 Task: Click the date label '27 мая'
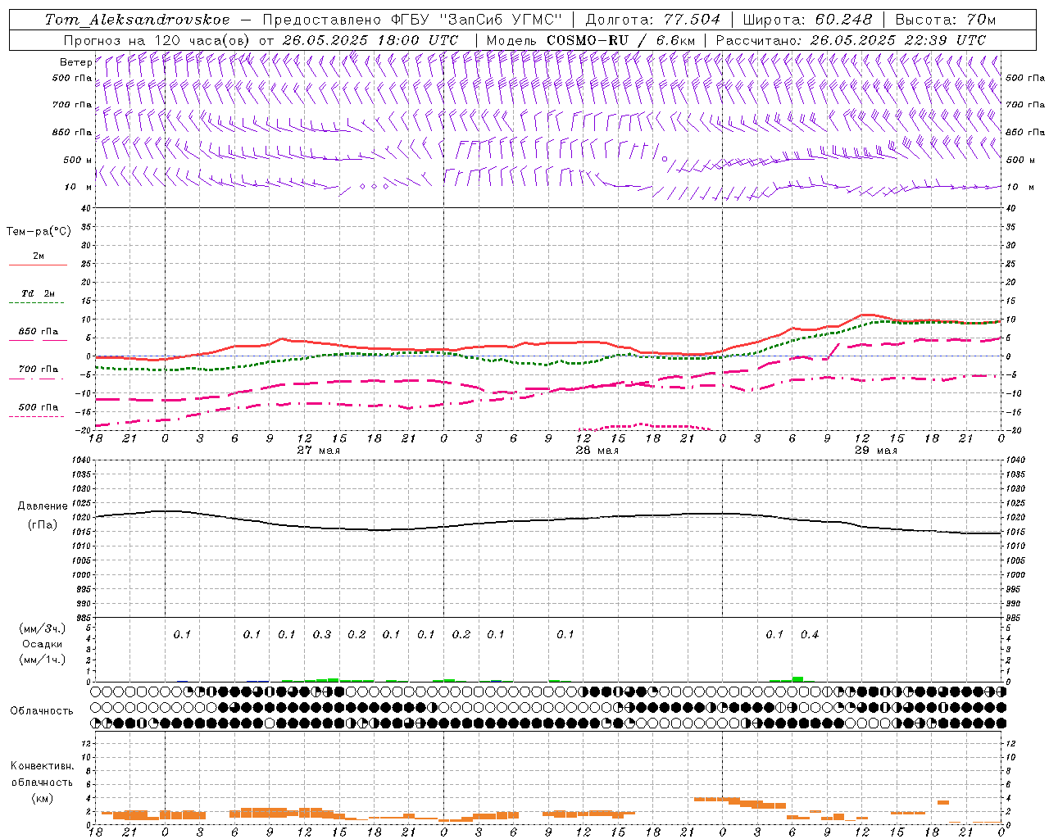click(318, 451)
